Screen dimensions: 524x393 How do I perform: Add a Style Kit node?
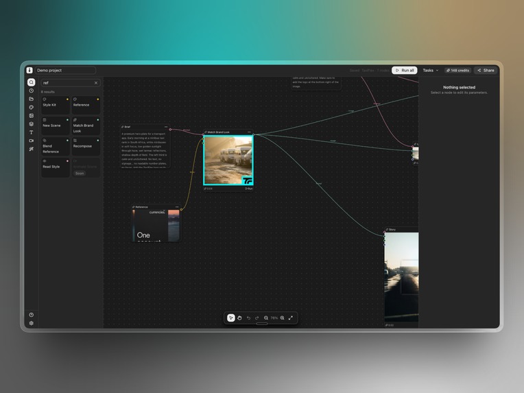(56, 105)
